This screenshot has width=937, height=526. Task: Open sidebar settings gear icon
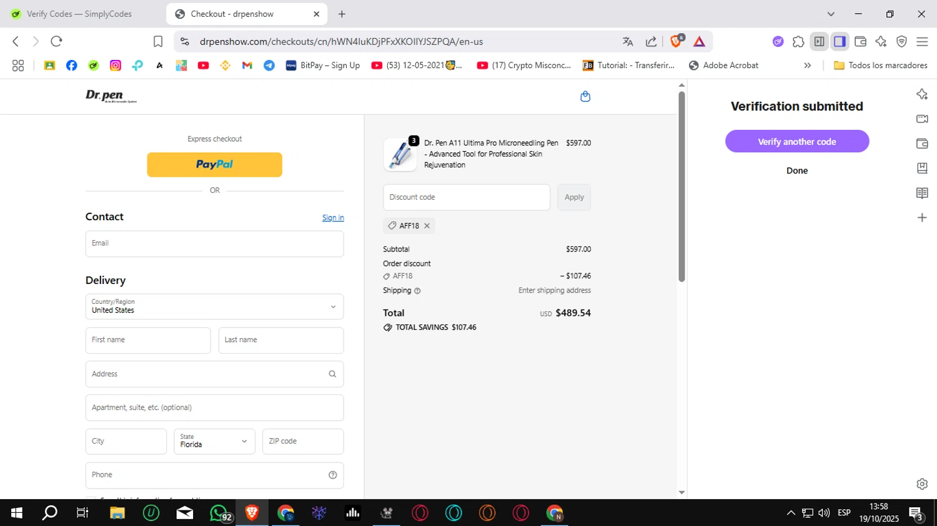pyautogui.click(x=922, y=484)
